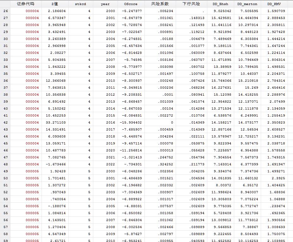Click DD_Bhsh cell 16.227631
The width and height of the screenshot is (293, 242).
[221, 88]
